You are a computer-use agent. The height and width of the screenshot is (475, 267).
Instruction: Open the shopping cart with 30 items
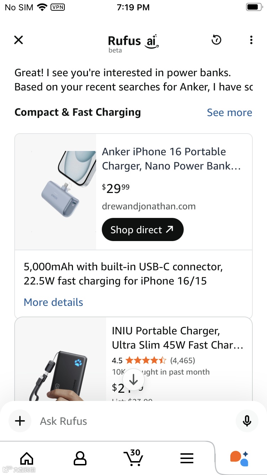click(133, 458)
